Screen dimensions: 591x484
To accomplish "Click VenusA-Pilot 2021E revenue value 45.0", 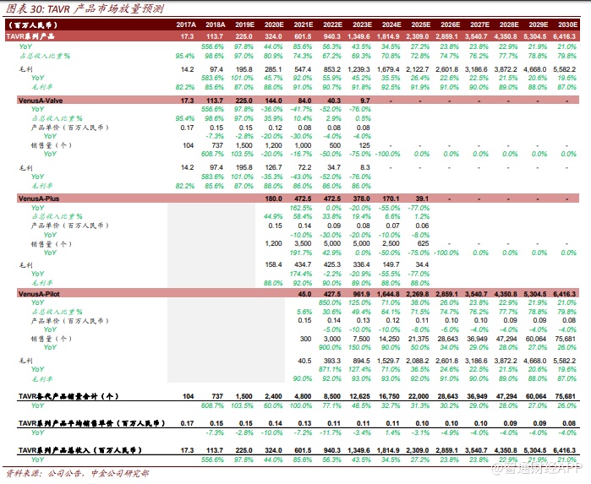I will 304,294.
